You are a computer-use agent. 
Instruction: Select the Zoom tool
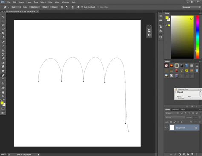(x=3, y=96)
